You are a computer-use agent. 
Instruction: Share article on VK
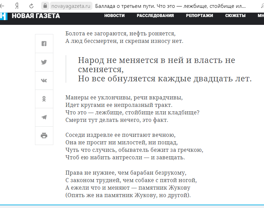[44, 80]
